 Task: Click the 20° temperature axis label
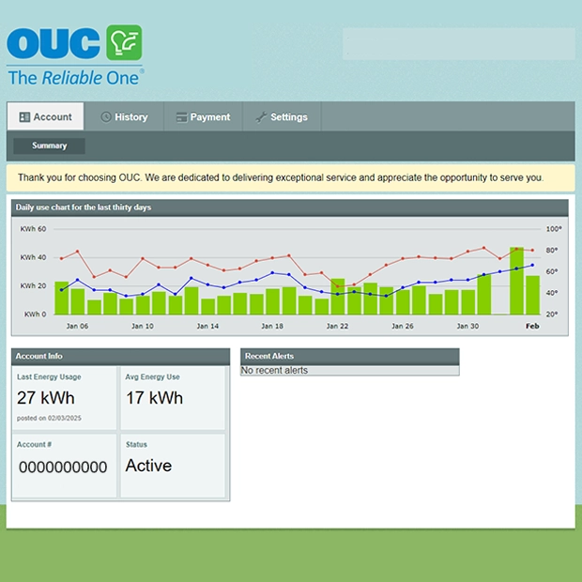[x=552, y=314]
